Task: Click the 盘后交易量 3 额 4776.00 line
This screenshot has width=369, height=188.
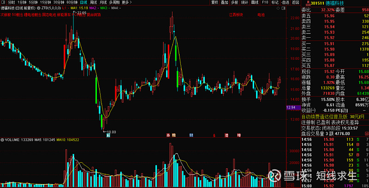Action: click(x=326, y=134)
